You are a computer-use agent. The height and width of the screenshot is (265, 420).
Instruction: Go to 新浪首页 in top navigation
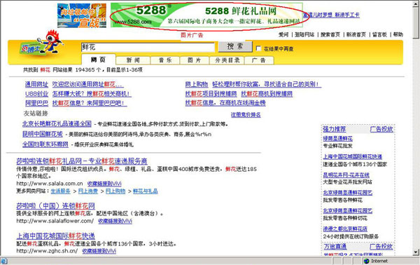(x=356, y=34)
